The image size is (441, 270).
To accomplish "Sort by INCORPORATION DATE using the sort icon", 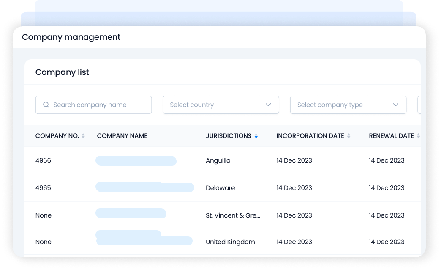I will [348, 136].
